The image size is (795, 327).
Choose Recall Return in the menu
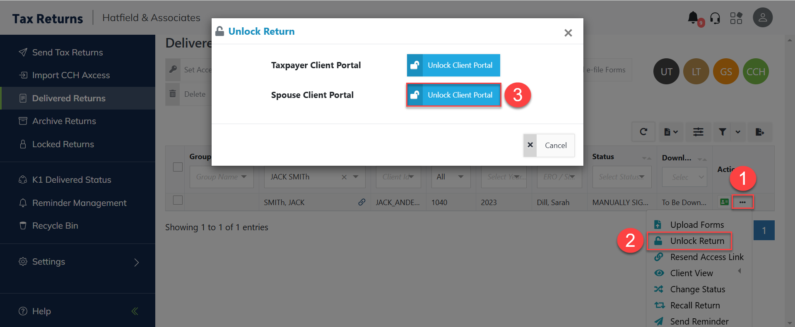point(695,306)
